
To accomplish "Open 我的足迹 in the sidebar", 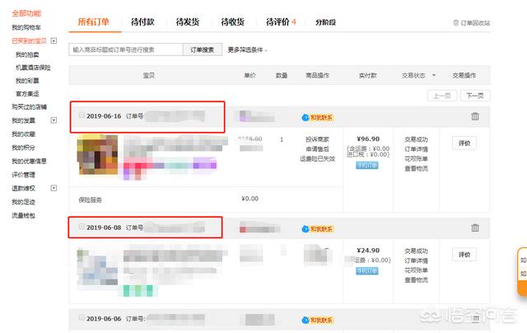I will point(24,202).
